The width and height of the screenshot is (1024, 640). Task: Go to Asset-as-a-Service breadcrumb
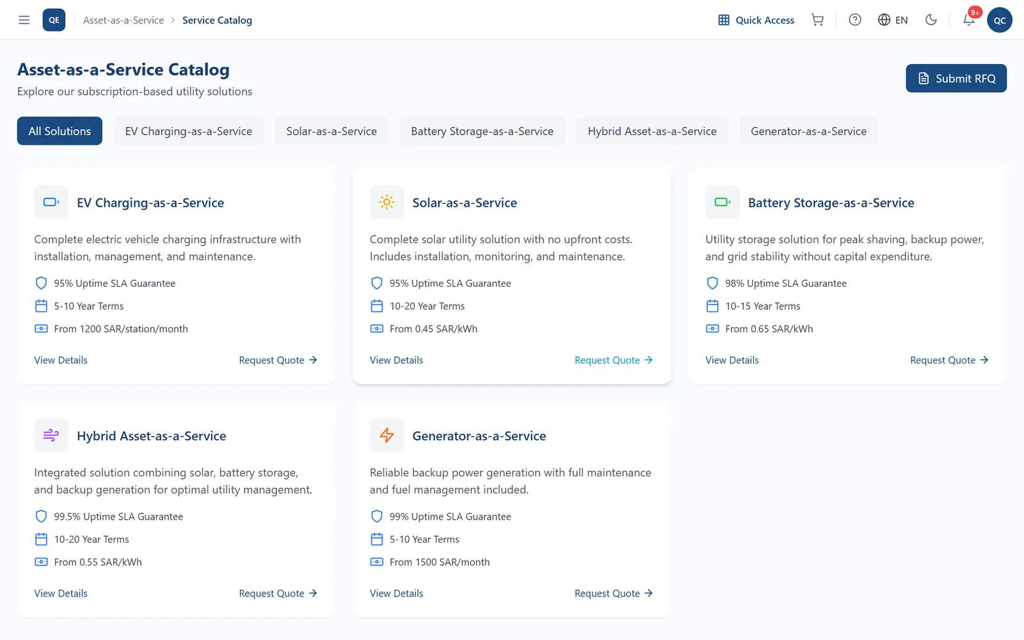click(124, 20)
